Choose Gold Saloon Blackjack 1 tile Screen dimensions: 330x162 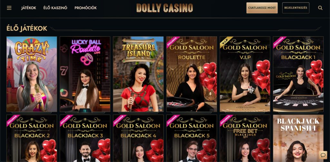pos(298,74)
